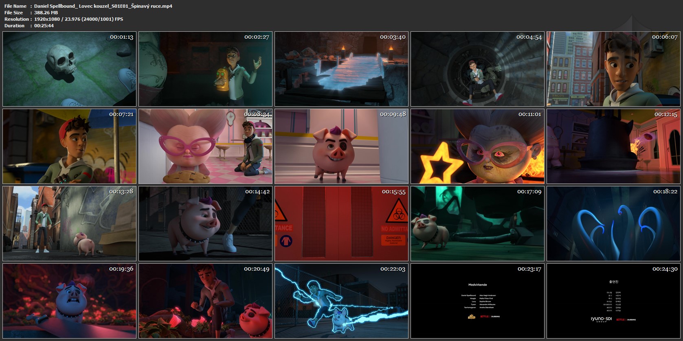Open the Medvirkende credits frame 00:23:17
This screenshot has width=683, height=341.
tap(477, 301)
